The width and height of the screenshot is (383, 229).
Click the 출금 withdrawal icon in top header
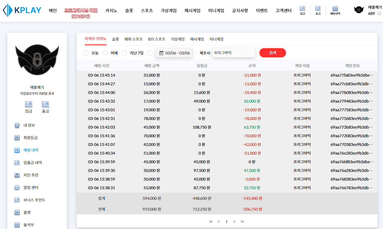pos(318,10)
